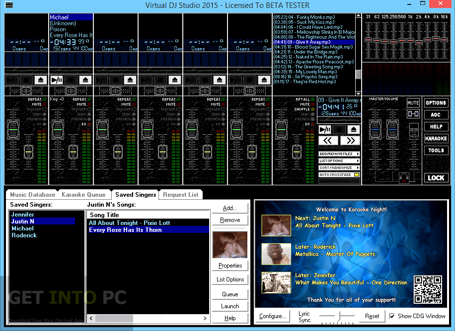Open the SORT/RANDOMIZE dropdown
The image size is (455, 331).
[339, 167]
